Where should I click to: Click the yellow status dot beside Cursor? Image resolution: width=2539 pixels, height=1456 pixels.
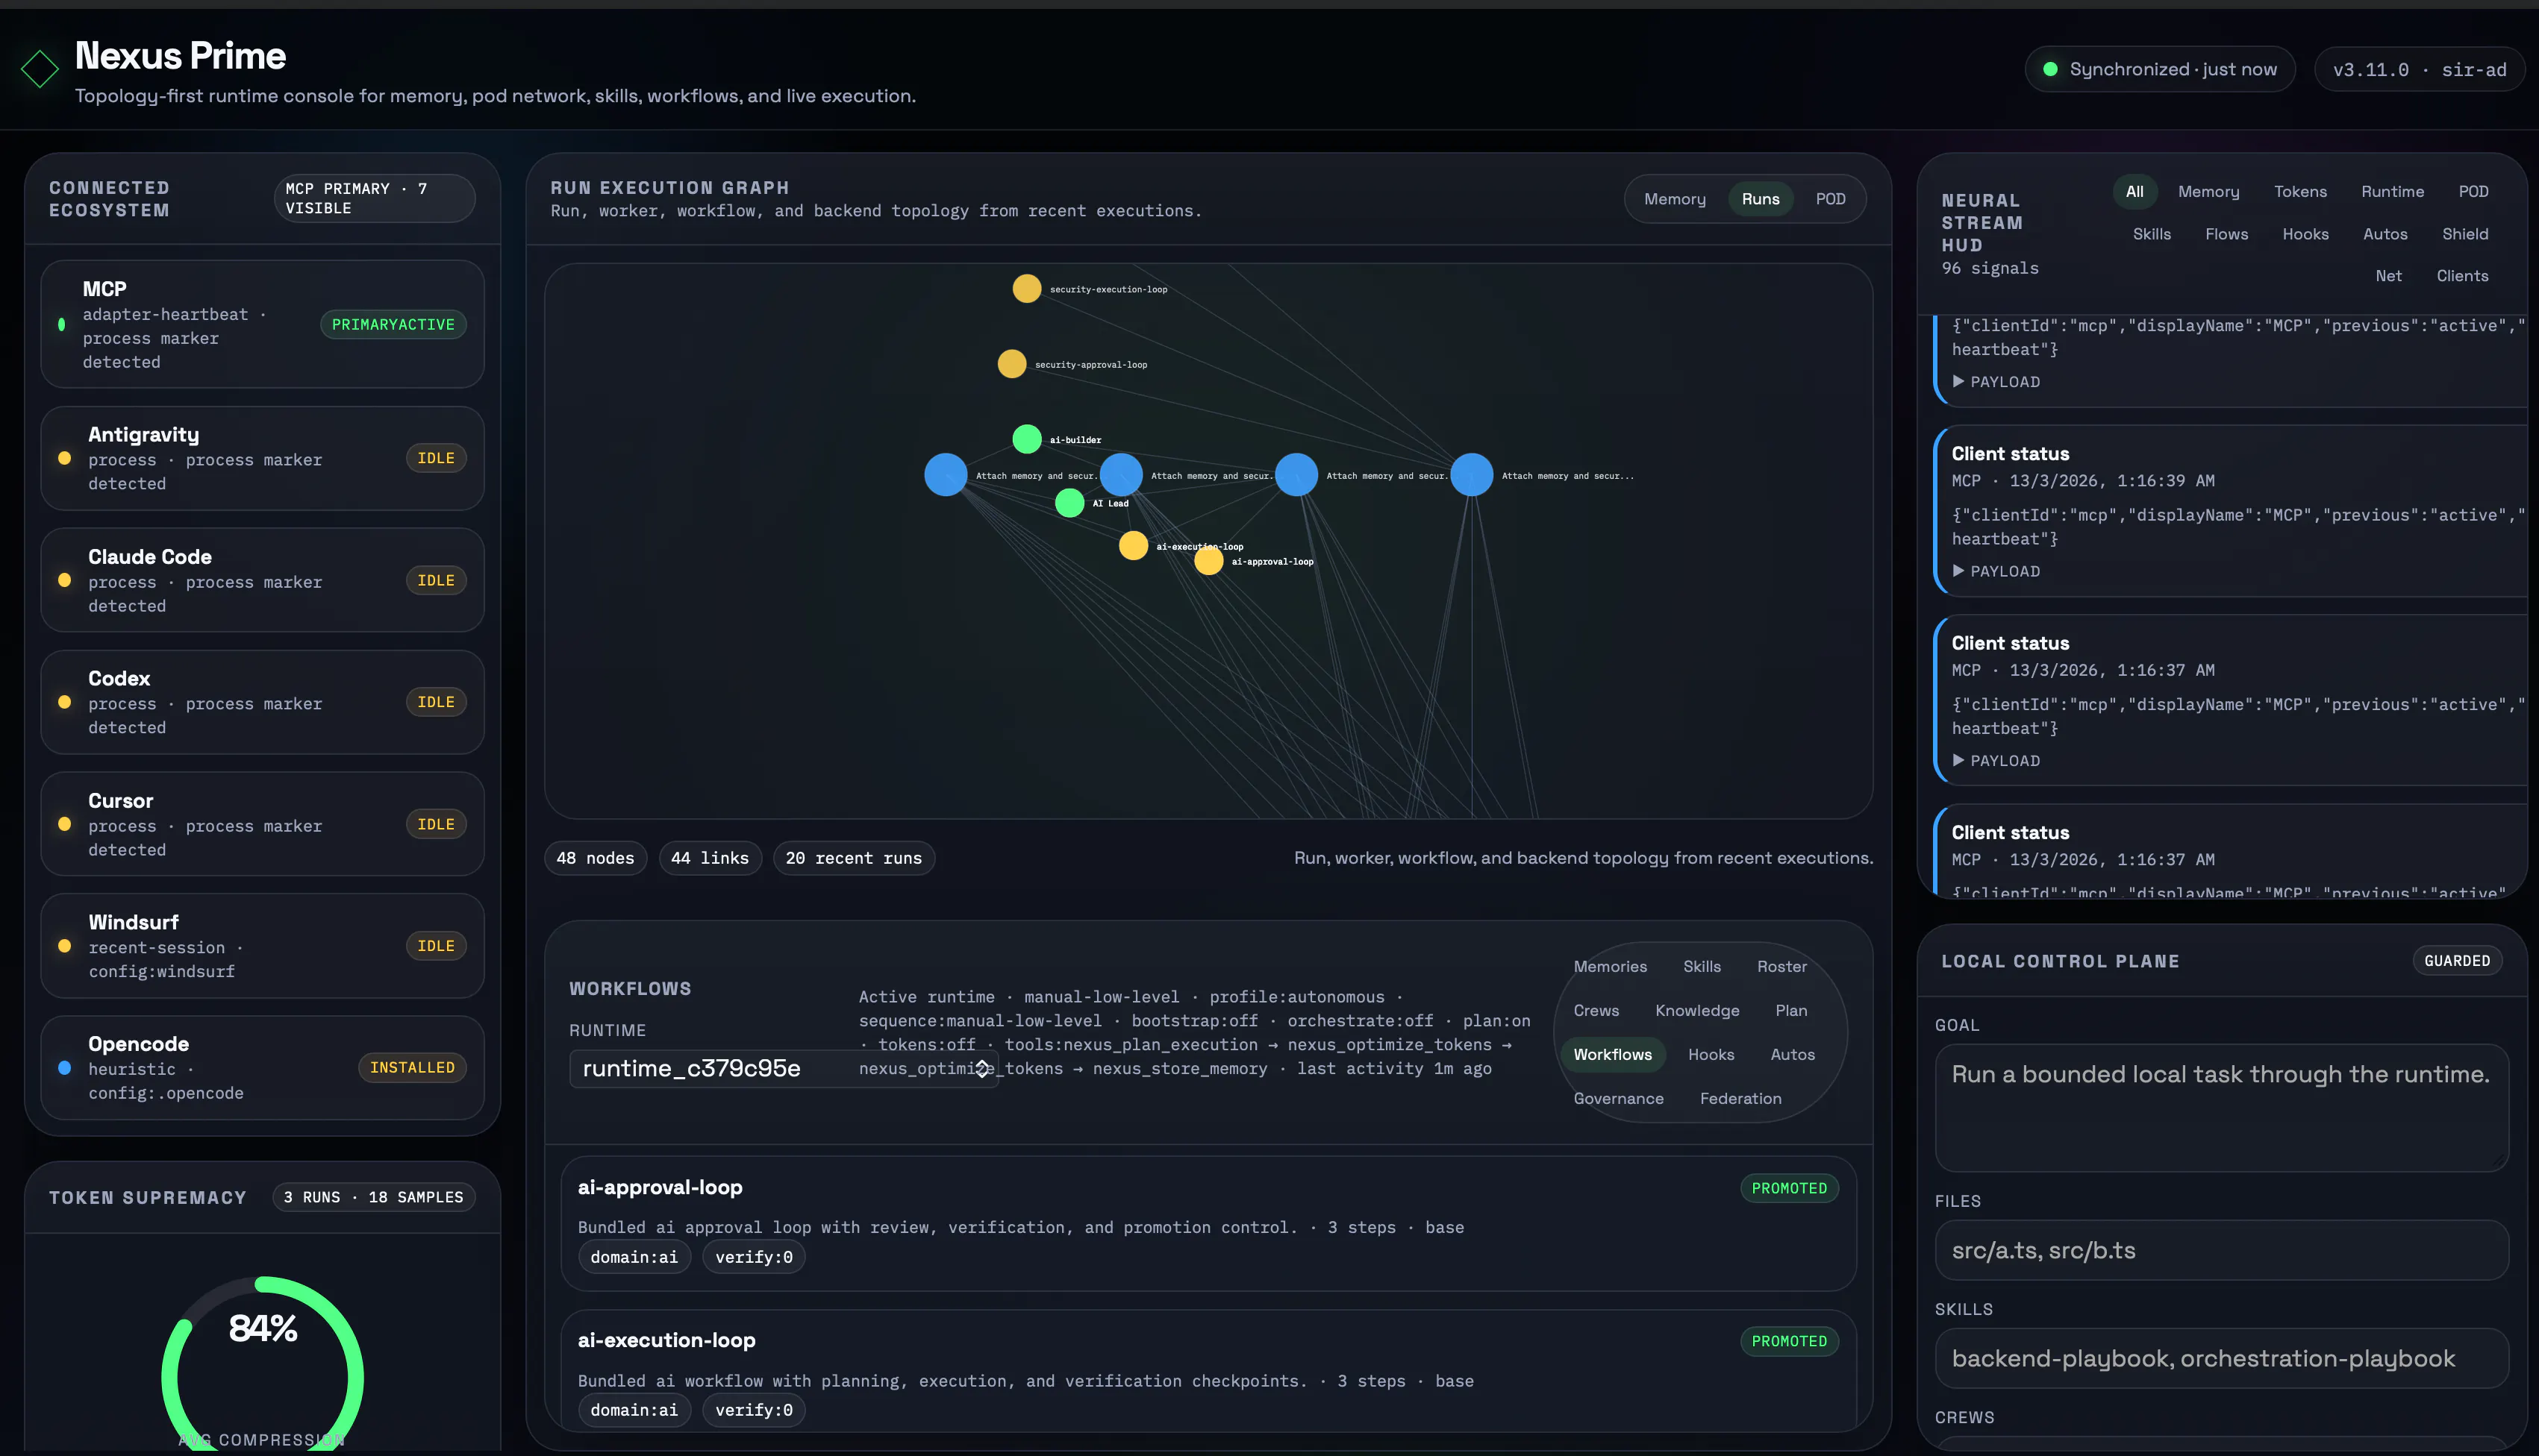point(65,824)
